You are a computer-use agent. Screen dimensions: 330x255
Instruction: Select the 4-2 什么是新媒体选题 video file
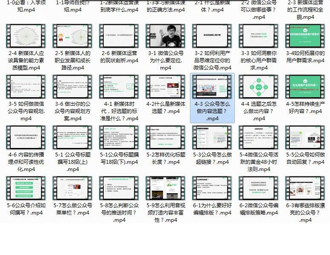pyautogui.click(x=166, y=87)
